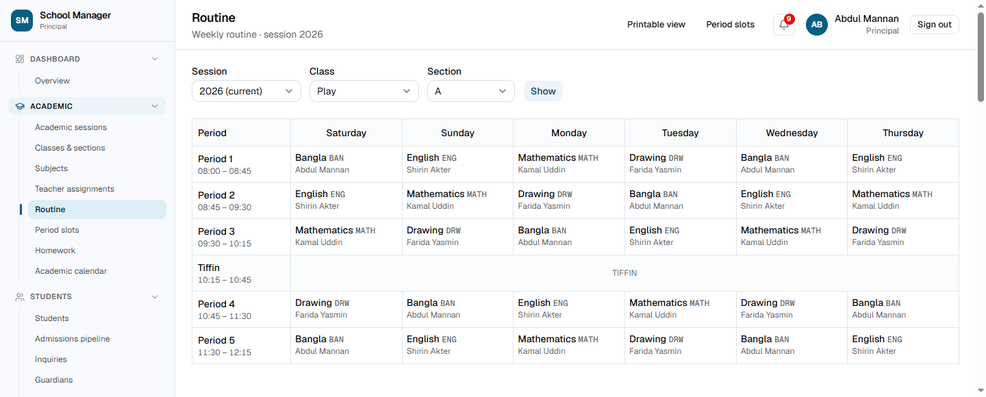This screenshot has height=397, width=986.
Task: Click the TIFFIN break band label
Action: pos(624,273)
